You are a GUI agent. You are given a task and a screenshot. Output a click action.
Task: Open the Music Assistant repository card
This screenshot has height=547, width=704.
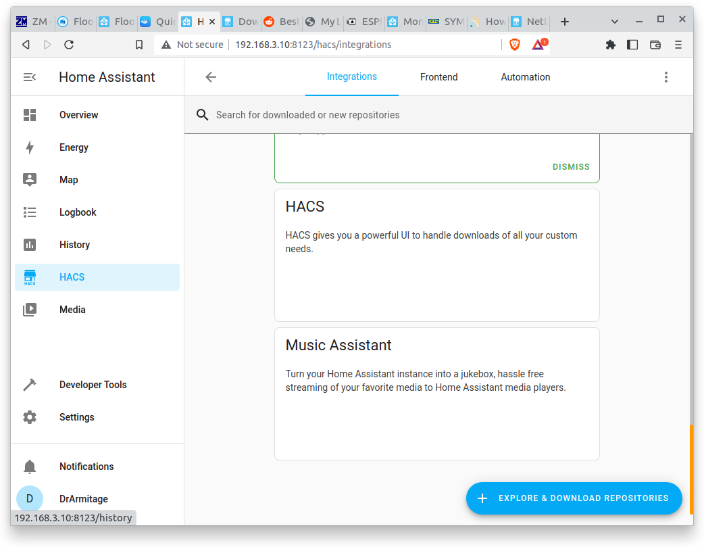(x=437, y=394)
